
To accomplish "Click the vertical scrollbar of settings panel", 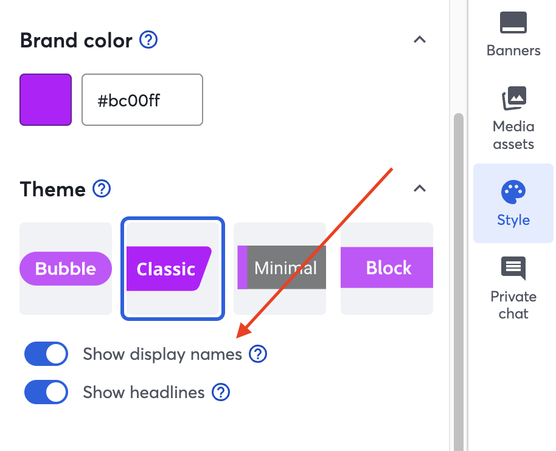I will coord(458,243).
